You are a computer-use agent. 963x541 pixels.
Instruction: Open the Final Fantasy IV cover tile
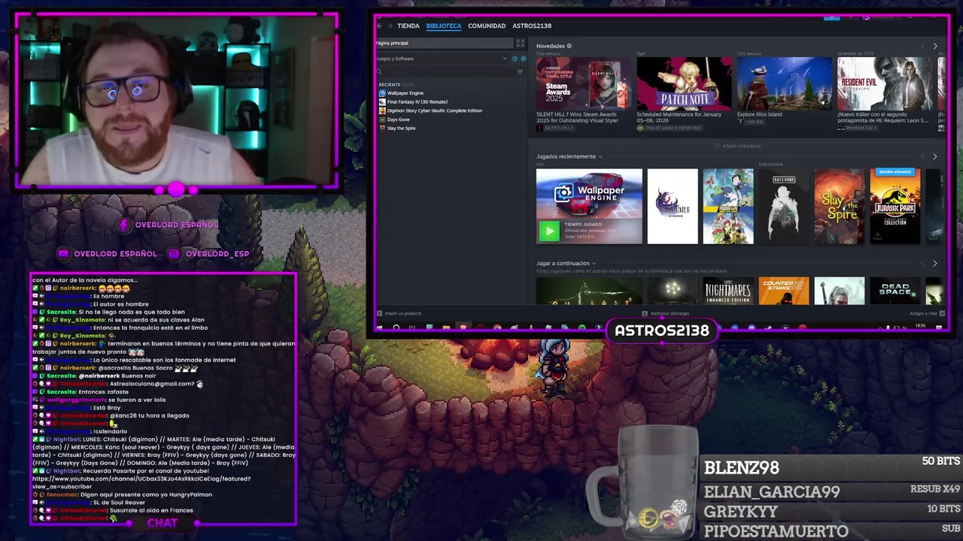point(673,207)
